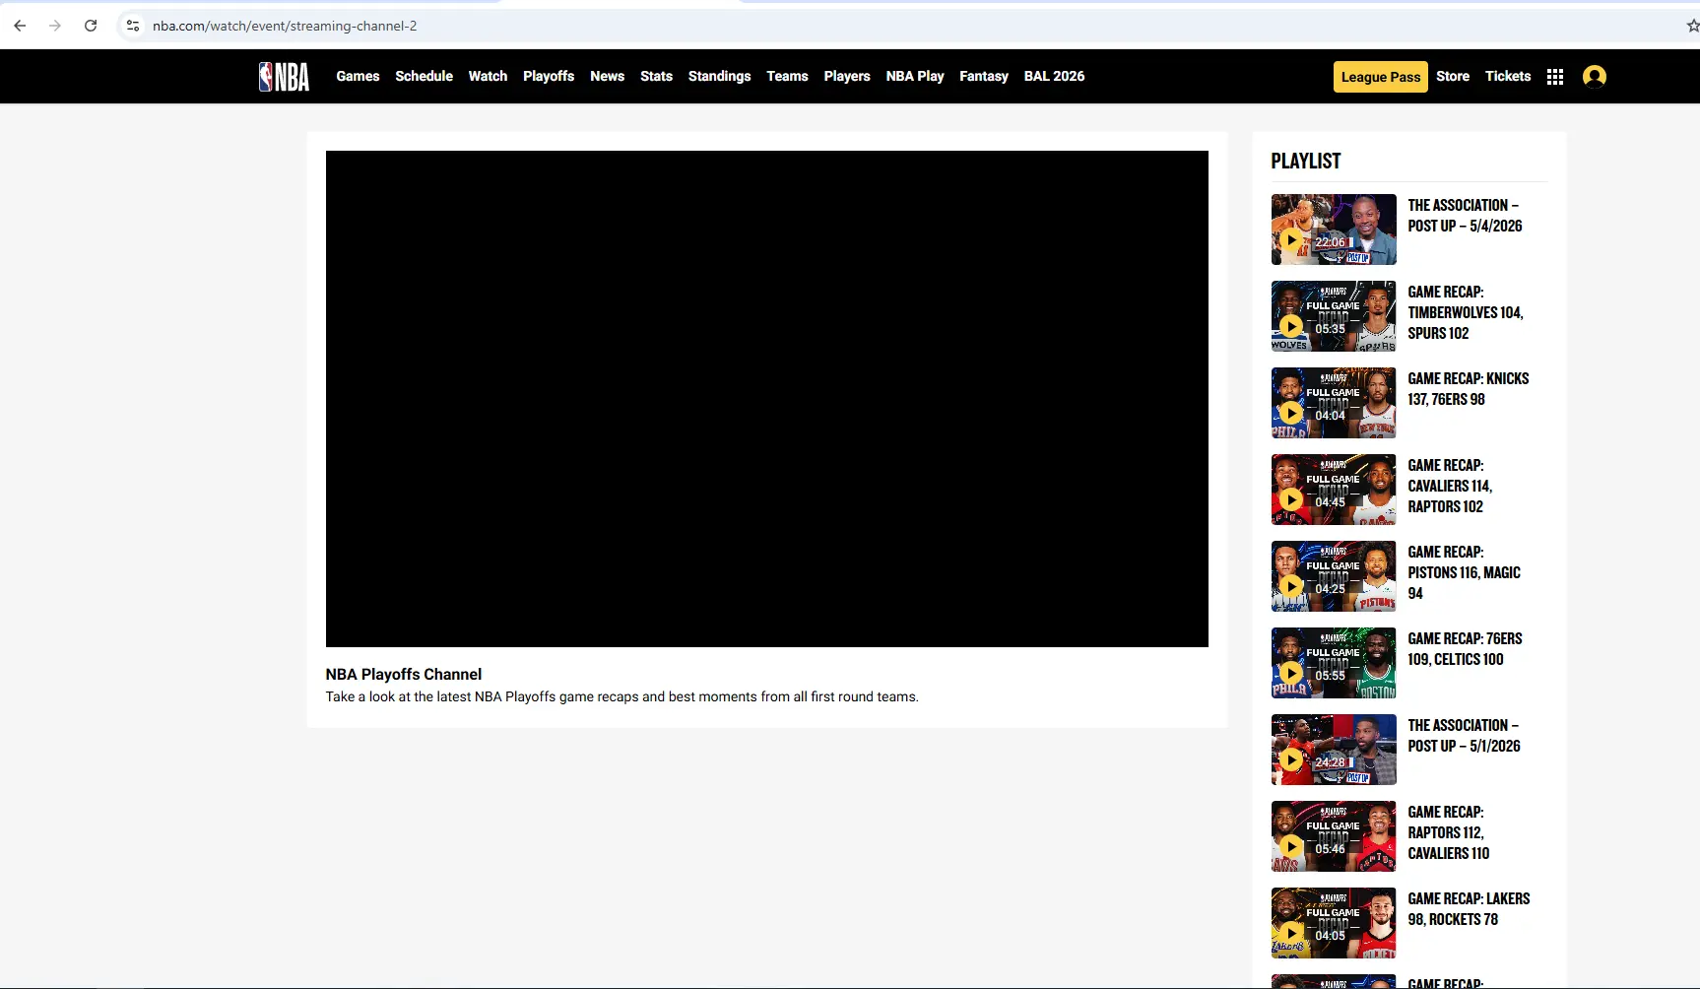This screenshot has height=989, width=1700.
Task: Click description 'Take a look at the latest NBA Playoffs'
Action: point(621,696)
